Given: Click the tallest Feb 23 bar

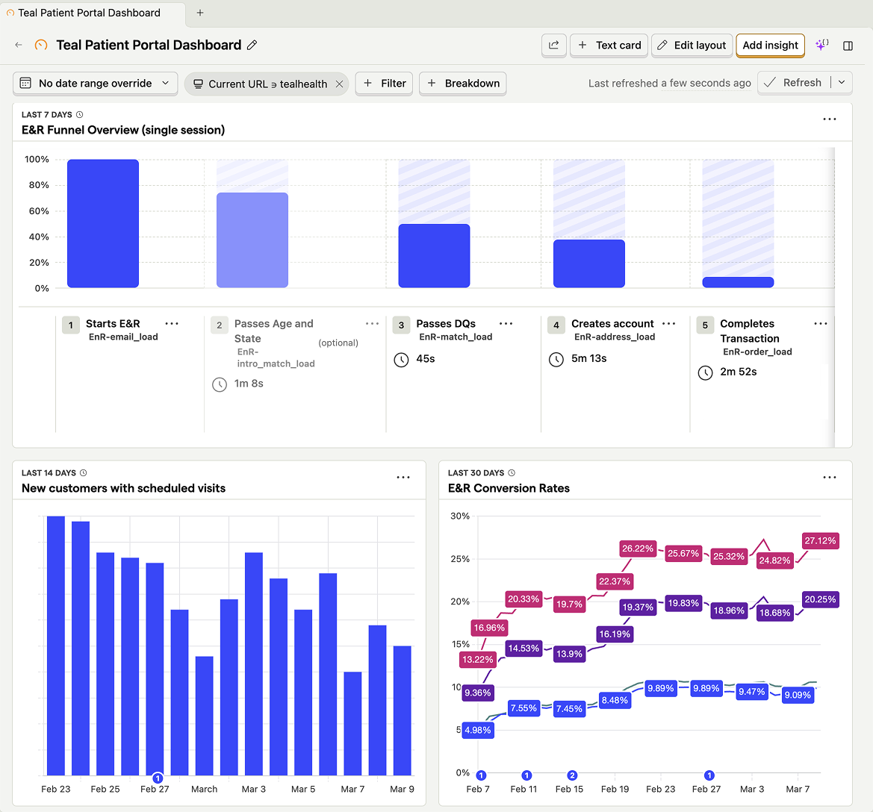Looking at the screenshot, I should point(56,646).
